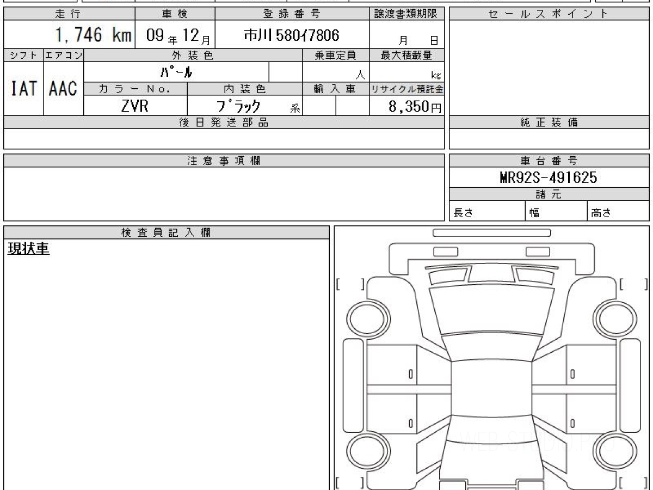Click the 長さ dimension cell
Screen dimensions: 653x490
[x=487, y=211]
